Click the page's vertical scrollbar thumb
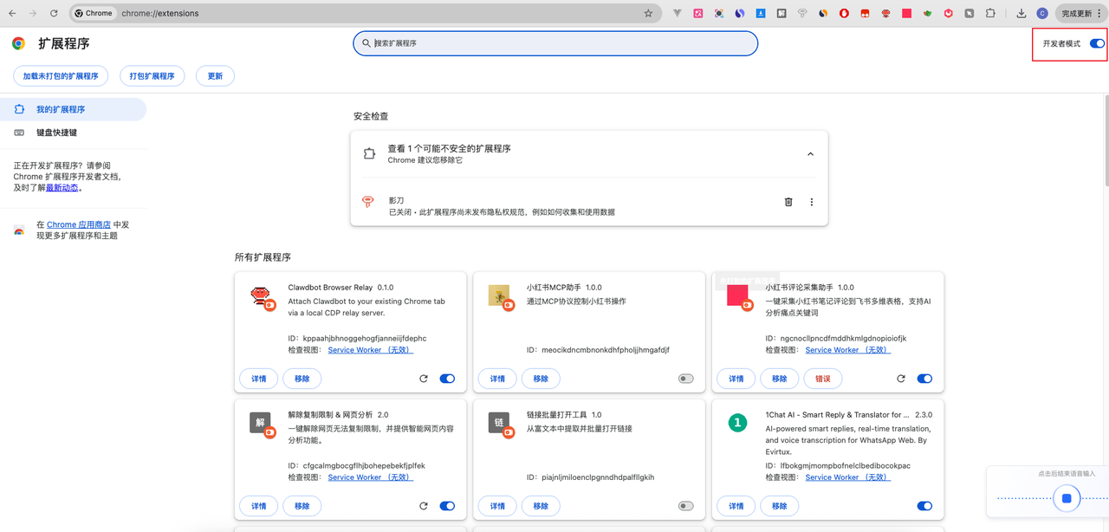 tap(1106, 140)
